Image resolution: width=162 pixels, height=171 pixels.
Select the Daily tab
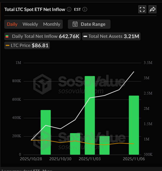[x=12, y=24]
